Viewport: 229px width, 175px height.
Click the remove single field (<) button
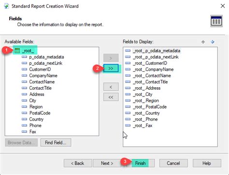[x=111, y=87]
